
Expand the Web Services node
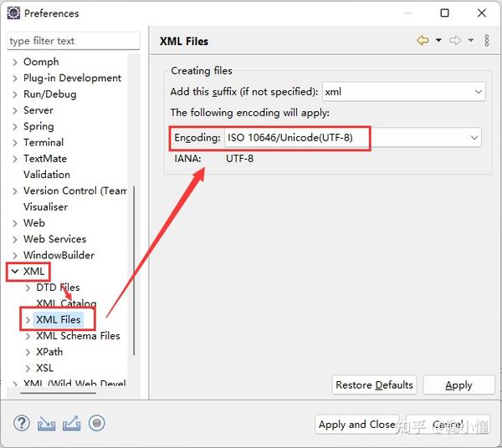(15, 239)
